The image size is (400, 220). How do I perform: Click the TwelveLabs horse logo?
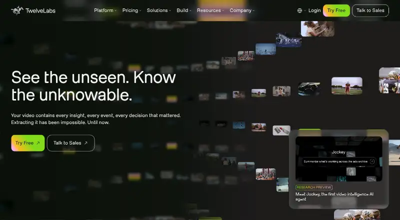[x=17, y=10]
